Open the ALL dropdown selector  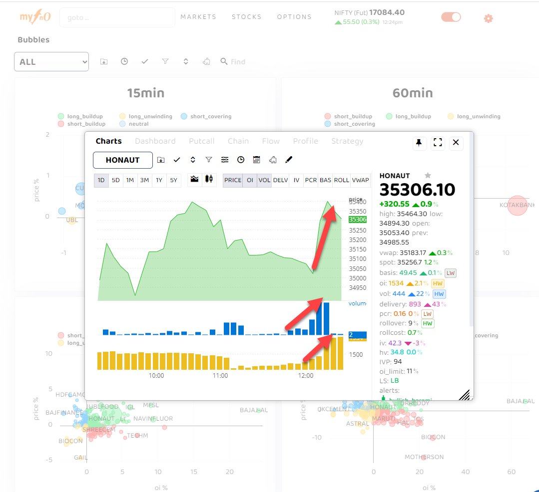coord(51,62)
